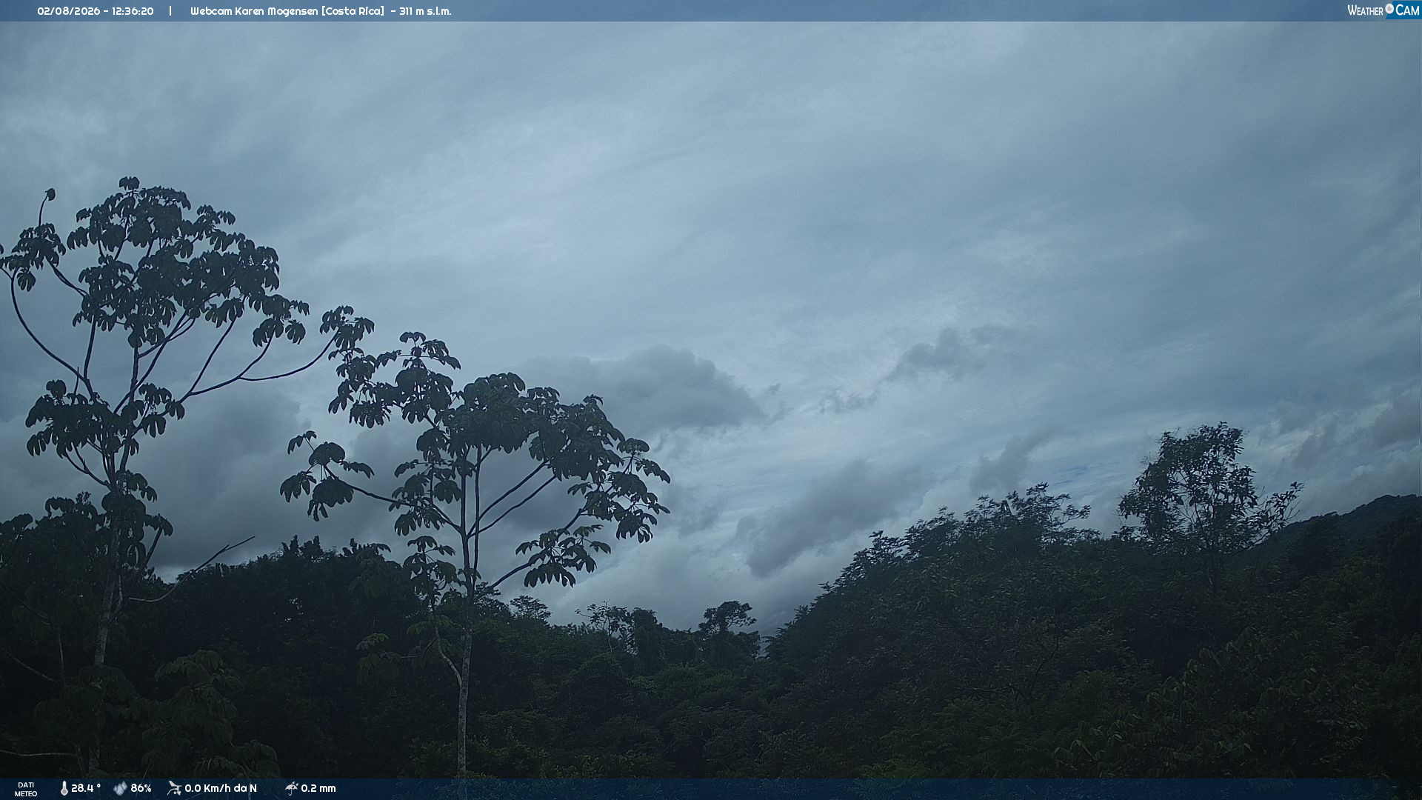Click the '02/08/2026 - 12:36:20' timestamp

coord(96,11)
